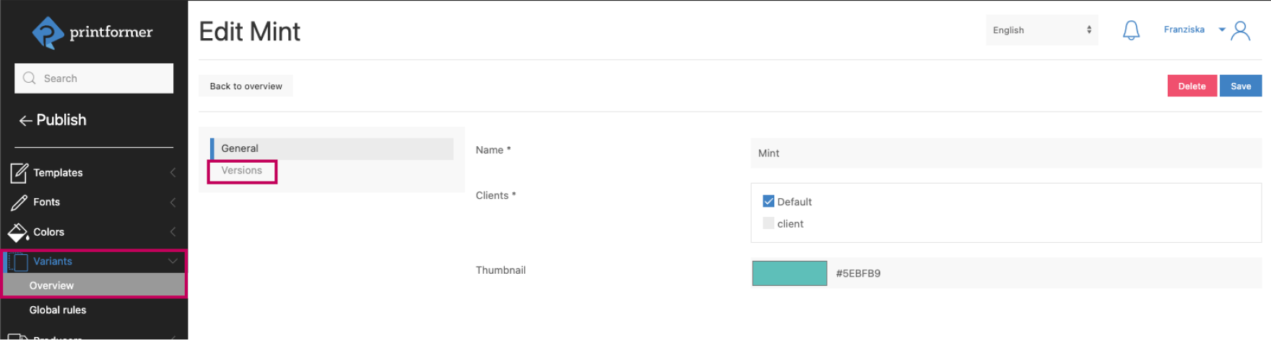Open the English language dropdown
The image size is (1271, 340).
click(1041, 30)
